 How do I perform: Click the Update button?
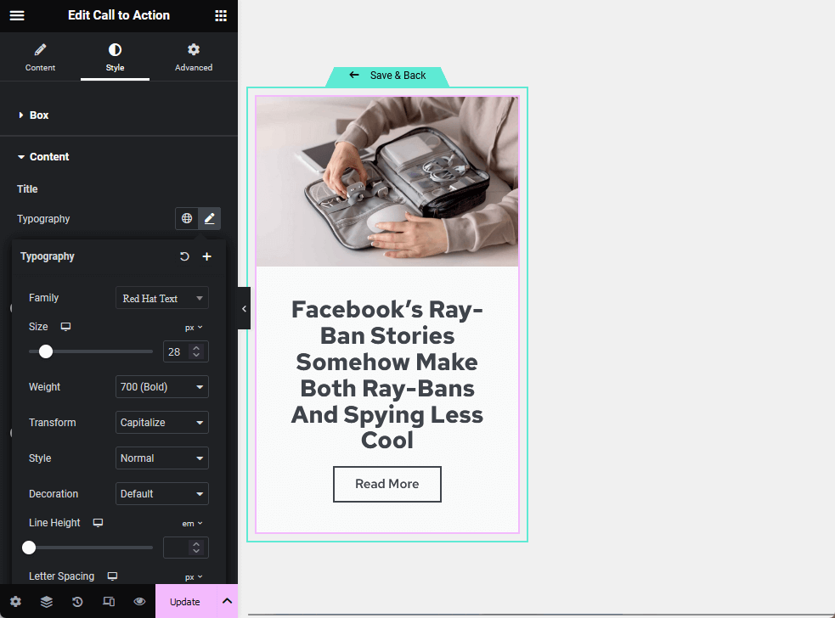[185, 602]
